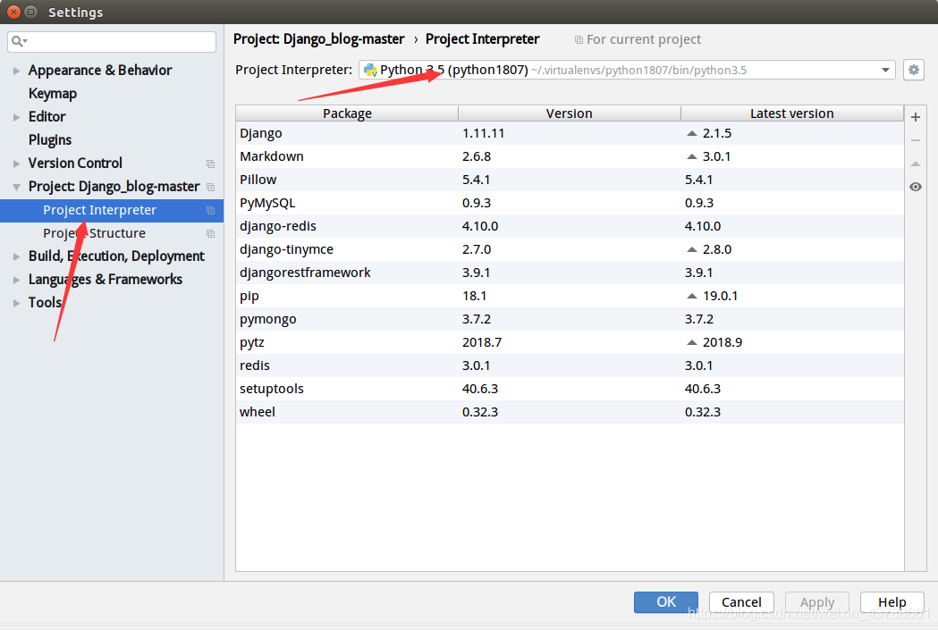Click the project-level icon beside Project Structure
The width and height of the screenshot is (938, 630).
click(x=210, y=234)
